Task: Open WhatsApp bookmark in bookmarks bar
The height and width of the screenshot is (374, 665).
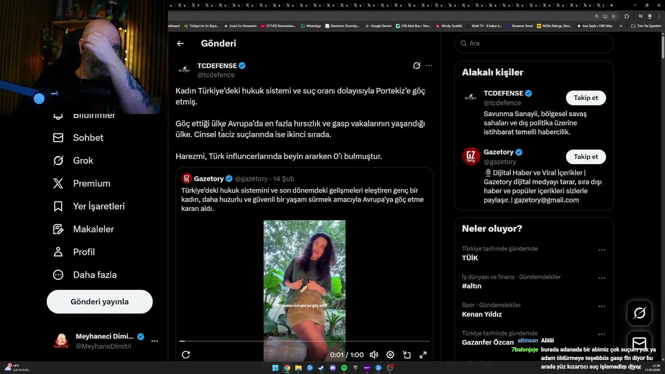Action: point(311,26)
